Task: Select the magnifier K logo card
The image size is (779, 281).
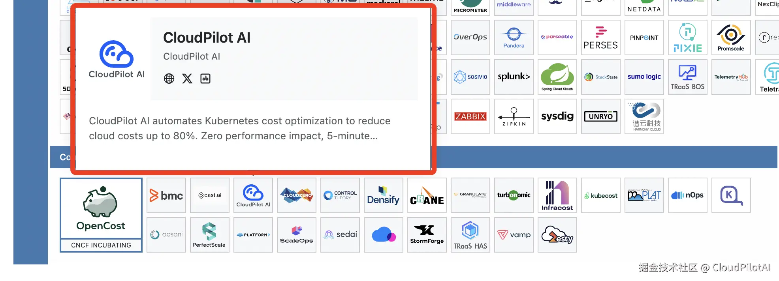Action: pyautogui.click(x=731, y=195)
